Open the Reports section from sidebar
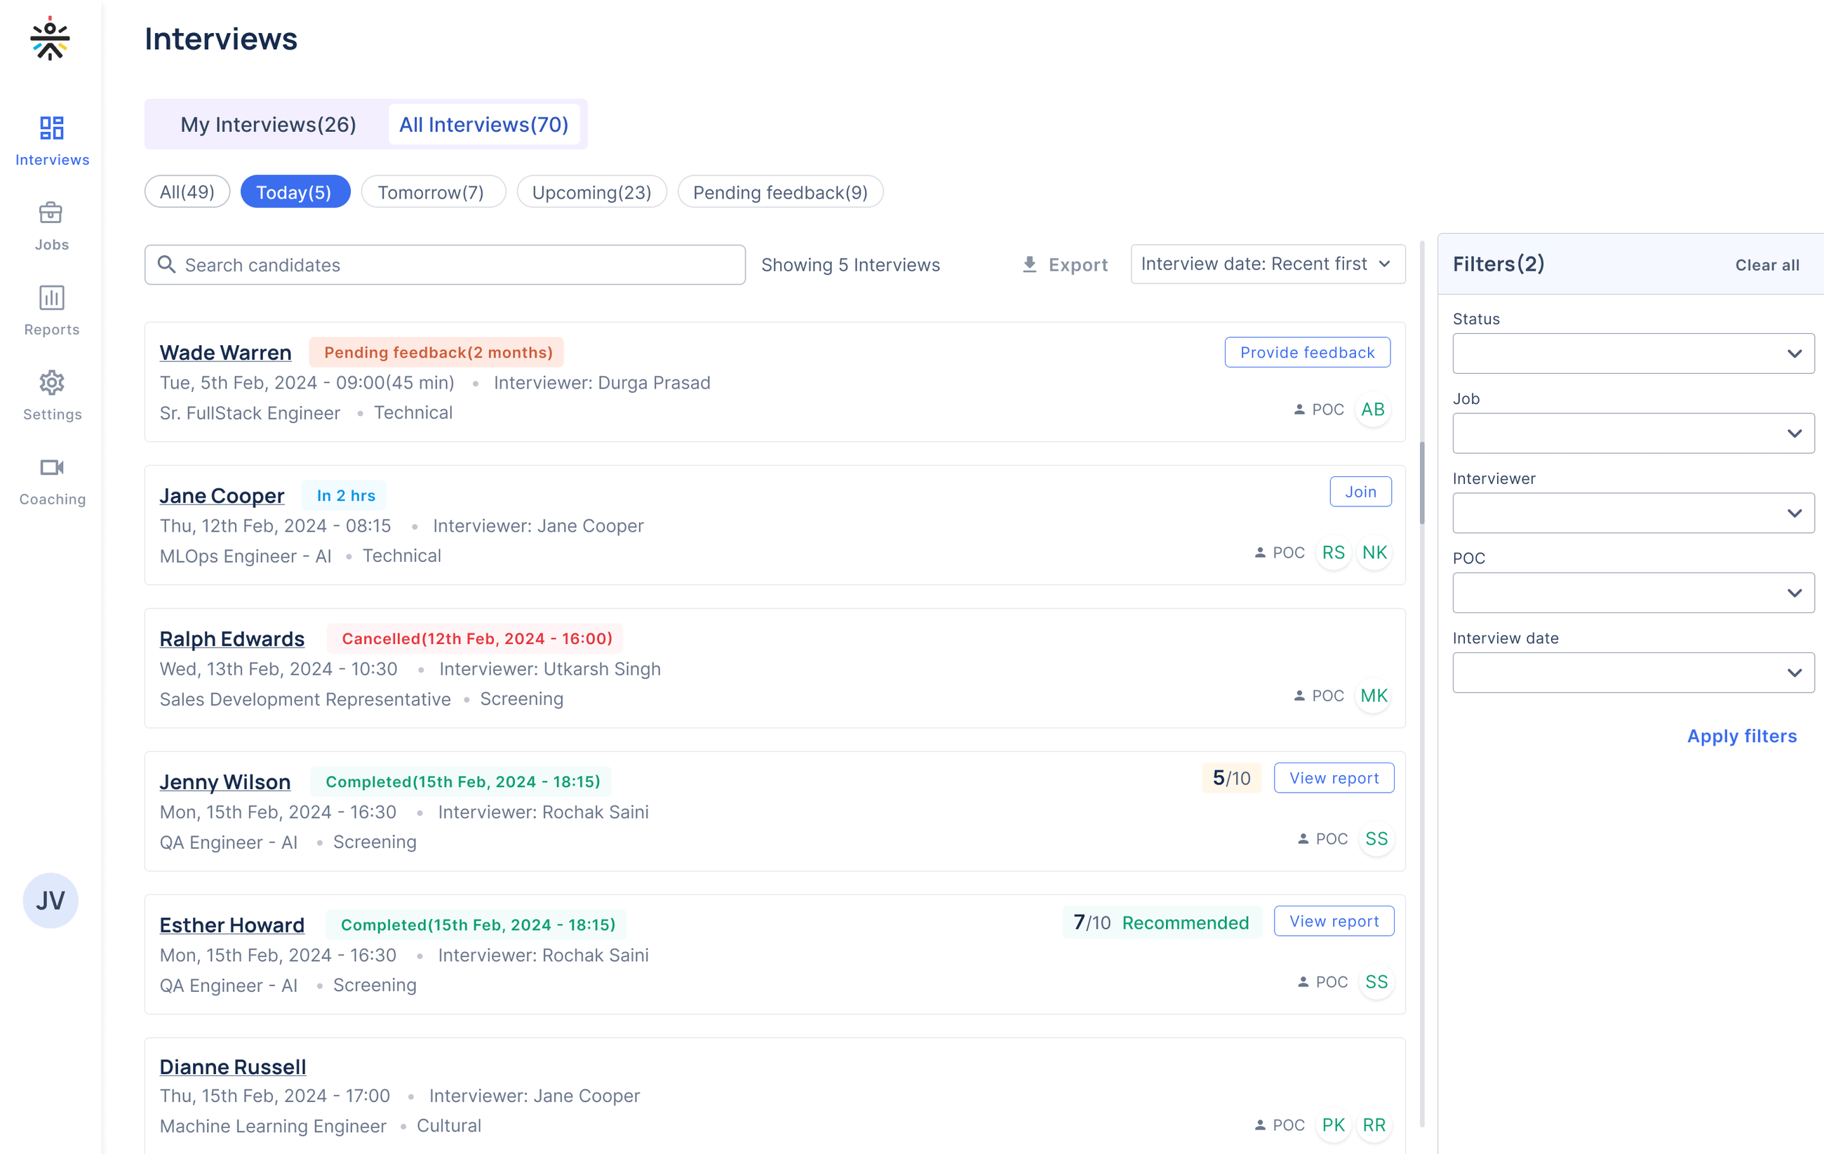The image size is (1824, 1154). coord(51,309)
